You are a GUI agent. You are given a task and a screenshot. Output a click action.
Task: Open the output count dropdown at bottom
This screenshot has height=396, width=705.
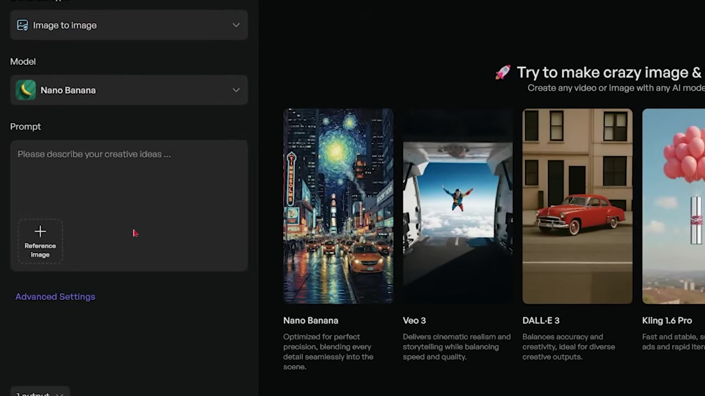[40, 393]
